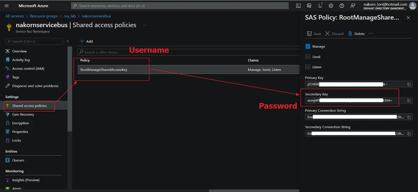Collapse the left navigation menu

tap(68, 41)
